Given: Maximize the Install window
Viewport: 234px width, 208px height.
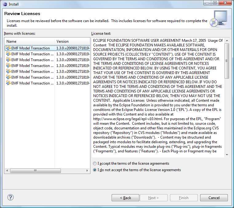Looking at the screenshot, I should pyautogui.click(x=215, y=3).
